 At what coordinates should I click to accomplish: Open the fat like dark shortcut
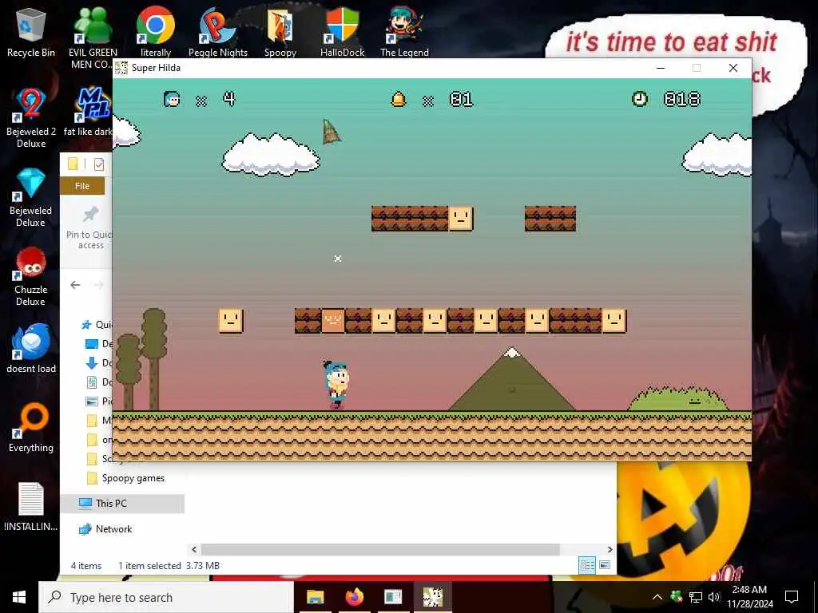point(89,112)
